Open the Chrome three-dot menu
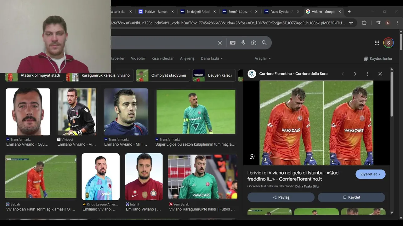Viewport: 403px width, 226px height. (397, 23)
